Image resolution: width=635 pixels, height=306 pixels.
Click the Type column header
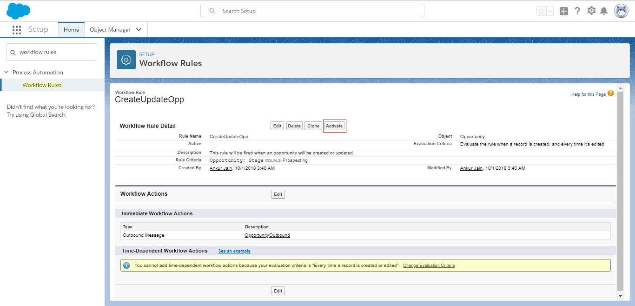[x=182, y=227]
